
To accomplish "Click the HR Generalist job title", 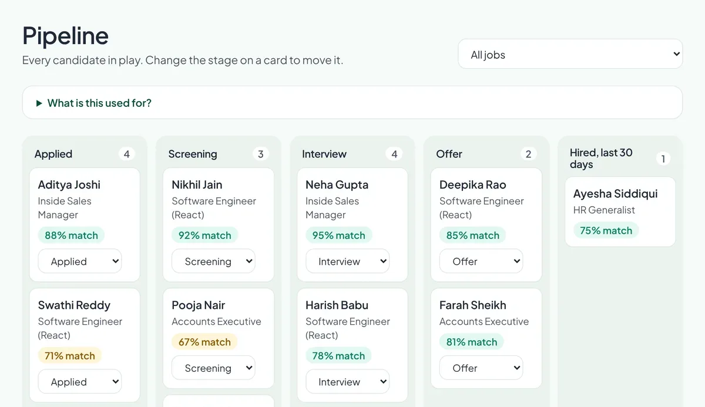I will pos(604,210).
